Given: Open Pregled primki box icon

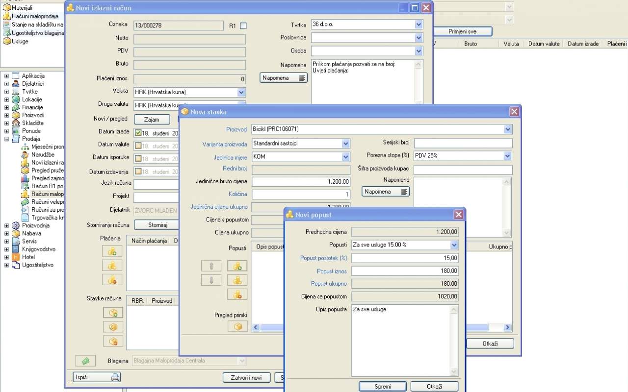Looking at the screenshot, I should pos(237,326).
